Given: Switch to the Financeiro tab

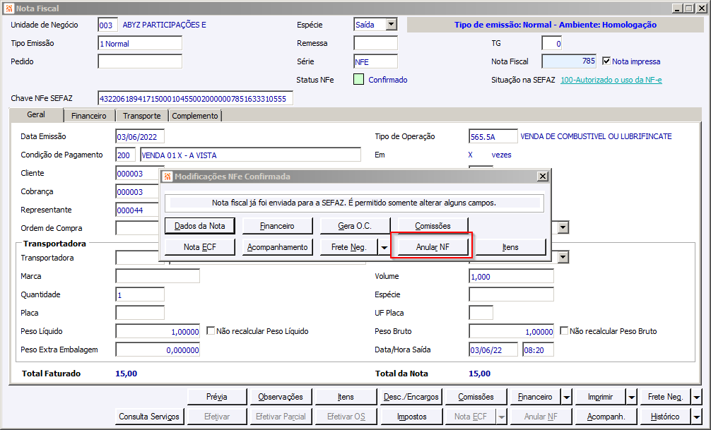Looking at the screenshot, I should click(89, 116).
